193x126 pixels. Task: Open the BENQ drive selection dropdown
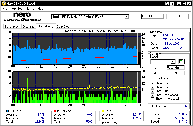click(x=127, y=17)
